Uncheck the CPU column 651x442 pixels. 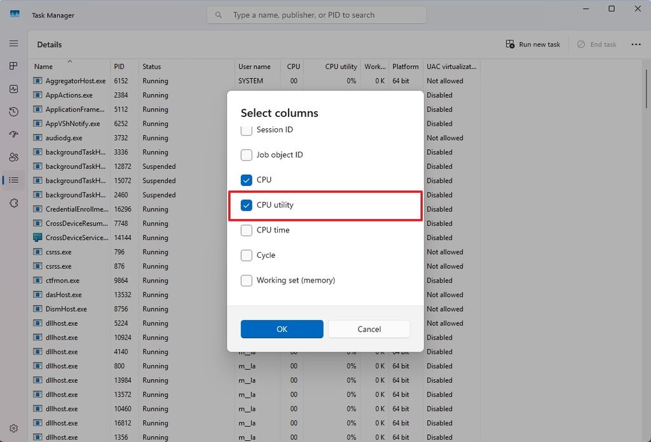click(x=247, y=180)
